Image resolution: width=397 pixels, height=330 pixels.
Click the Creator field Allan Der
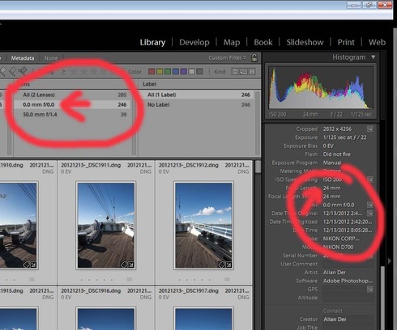pos(348,319)
